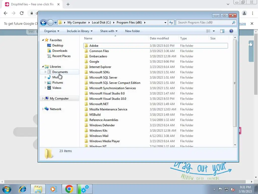Screen dimensions: 258x194
Task: Select the Common Files folder
Action: [x=99, y=51]
